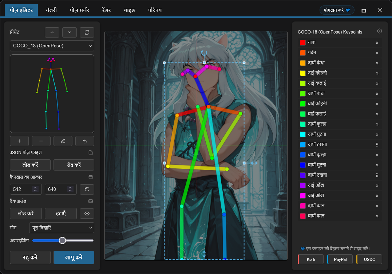This screenshot has width=392, height=274.
Task: Click the neck keypoint on canvas
Action: point(208,107)
